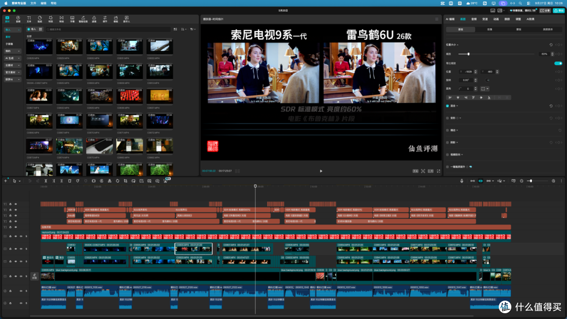Enable the 一键画质提升 checkbox
This screenshot has height=319, width=567.
[x=447, y=167]
